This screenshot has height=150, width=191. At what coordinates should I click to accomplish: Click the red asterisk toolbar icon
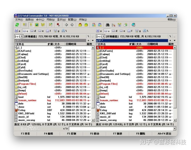58,25
